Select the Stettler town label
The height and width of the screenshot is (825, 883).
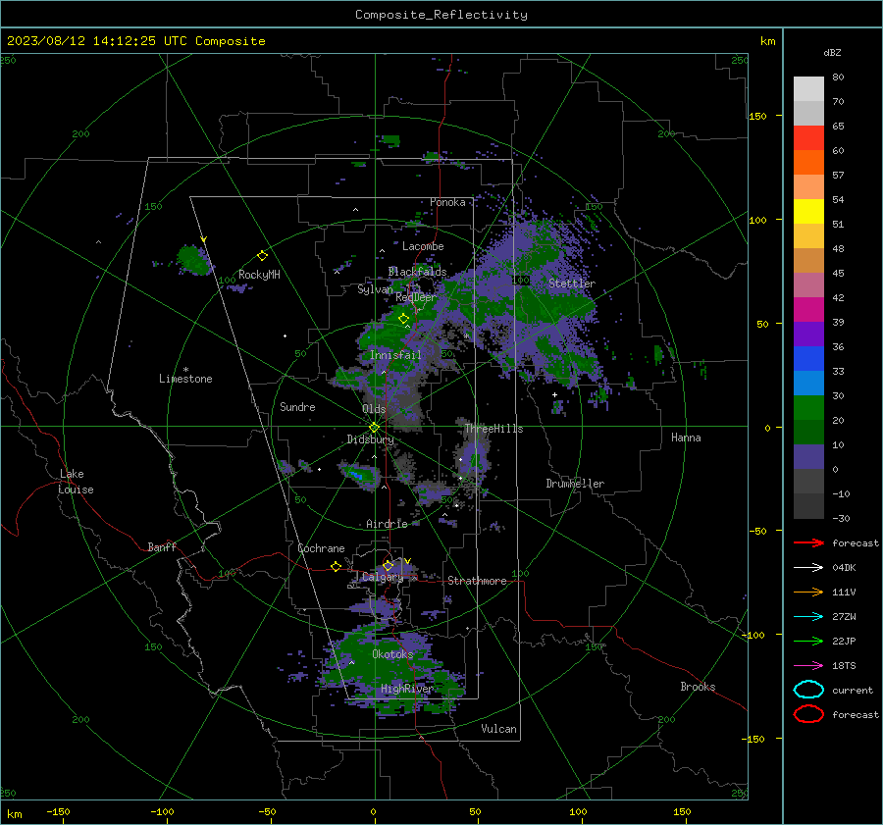(572, 284)
